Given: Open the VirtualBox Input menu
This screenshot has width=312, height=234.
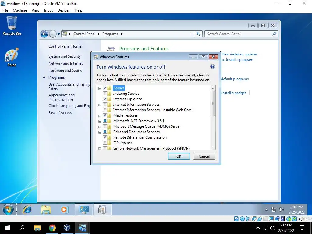Looking at the screenshot, I should 48,10.
